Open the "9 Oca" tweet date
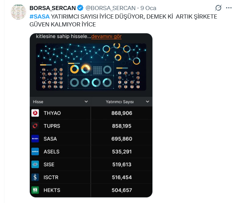The image size is (238, 203). coord(148,8)
